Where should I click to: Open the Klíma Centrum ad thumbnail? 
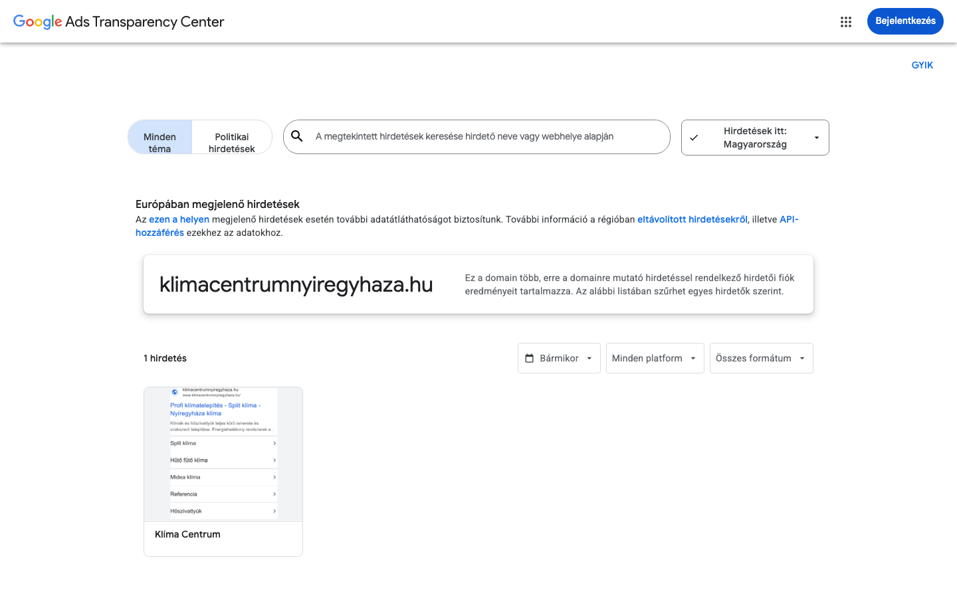click(x=223, y=454)
